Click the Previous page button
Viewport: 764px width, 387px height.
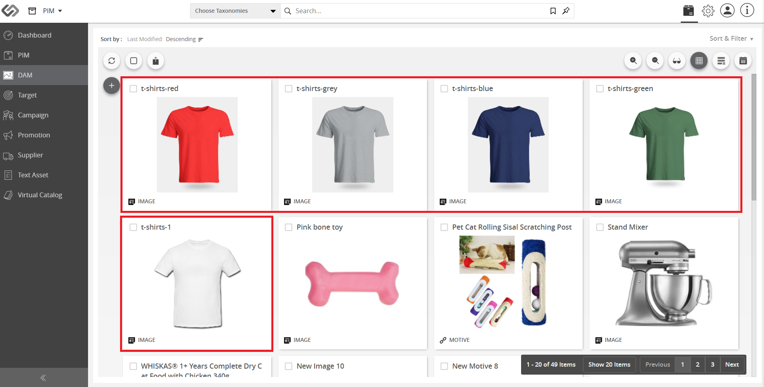pyautogui.click(x=658, y=365)
